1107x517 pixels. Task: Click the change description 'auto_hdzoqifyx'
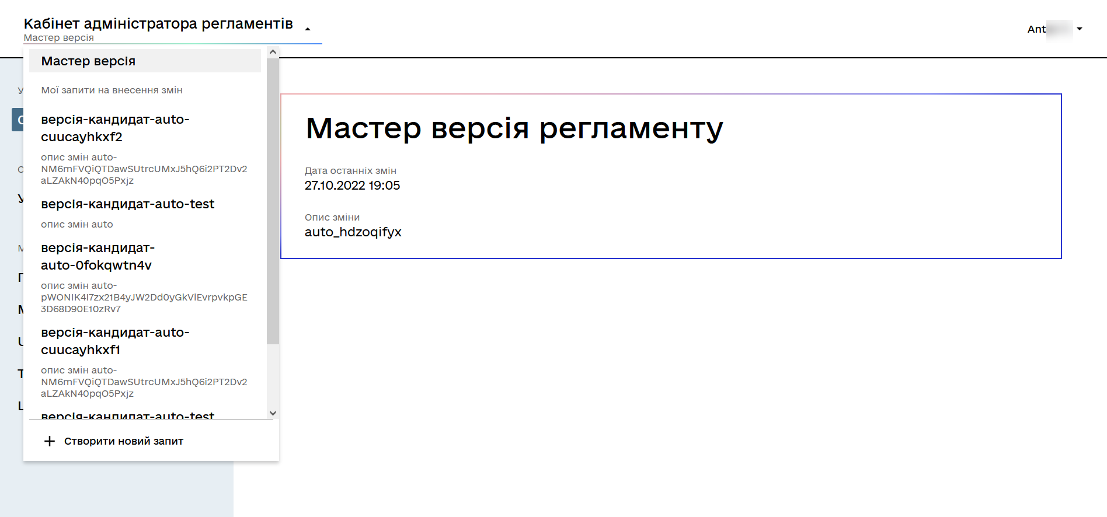point(353,232)
